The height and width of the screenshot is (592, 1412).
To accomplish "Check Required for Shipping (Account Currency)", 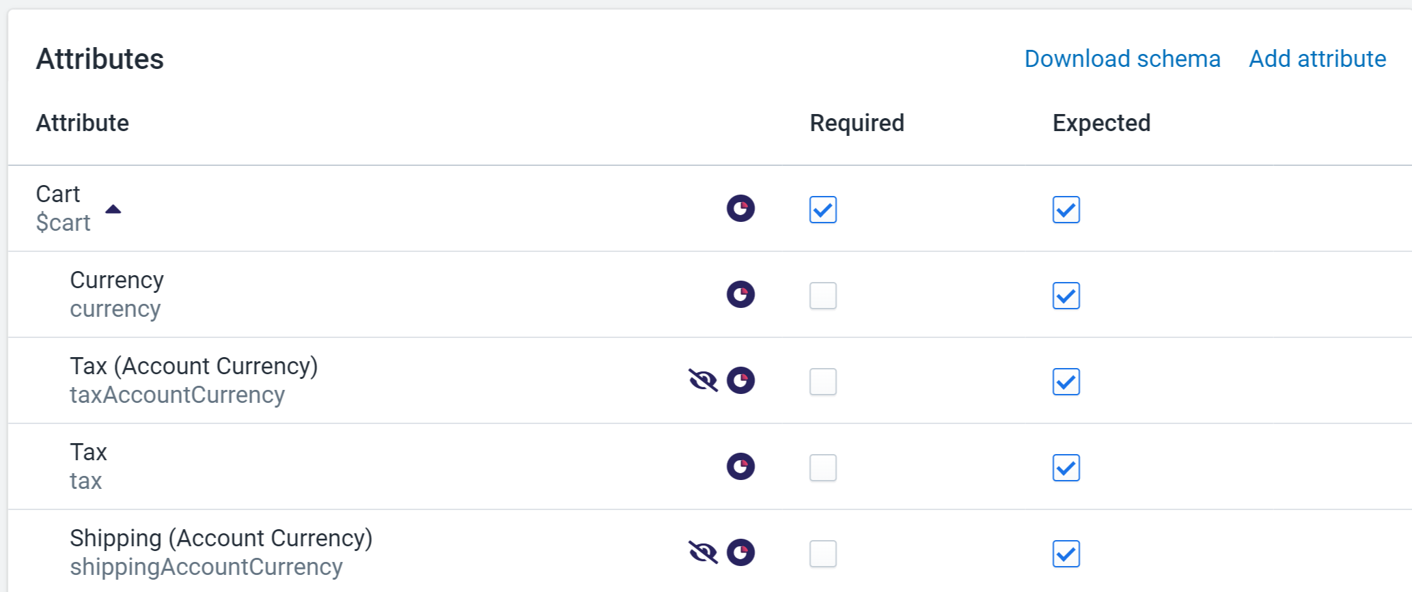I will pos(823,554).
